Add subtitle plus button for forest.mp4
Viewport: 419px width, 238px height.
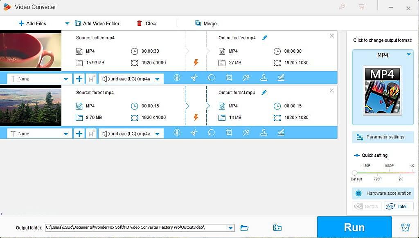click(x=79, y=133)
